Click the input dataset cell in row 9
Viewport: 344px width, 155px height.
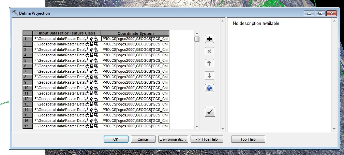click(67, 82)
